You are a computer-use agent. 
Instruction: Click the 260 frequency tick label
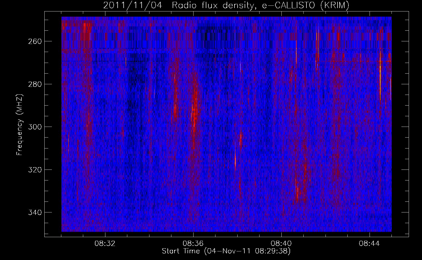tap(35, 42)
